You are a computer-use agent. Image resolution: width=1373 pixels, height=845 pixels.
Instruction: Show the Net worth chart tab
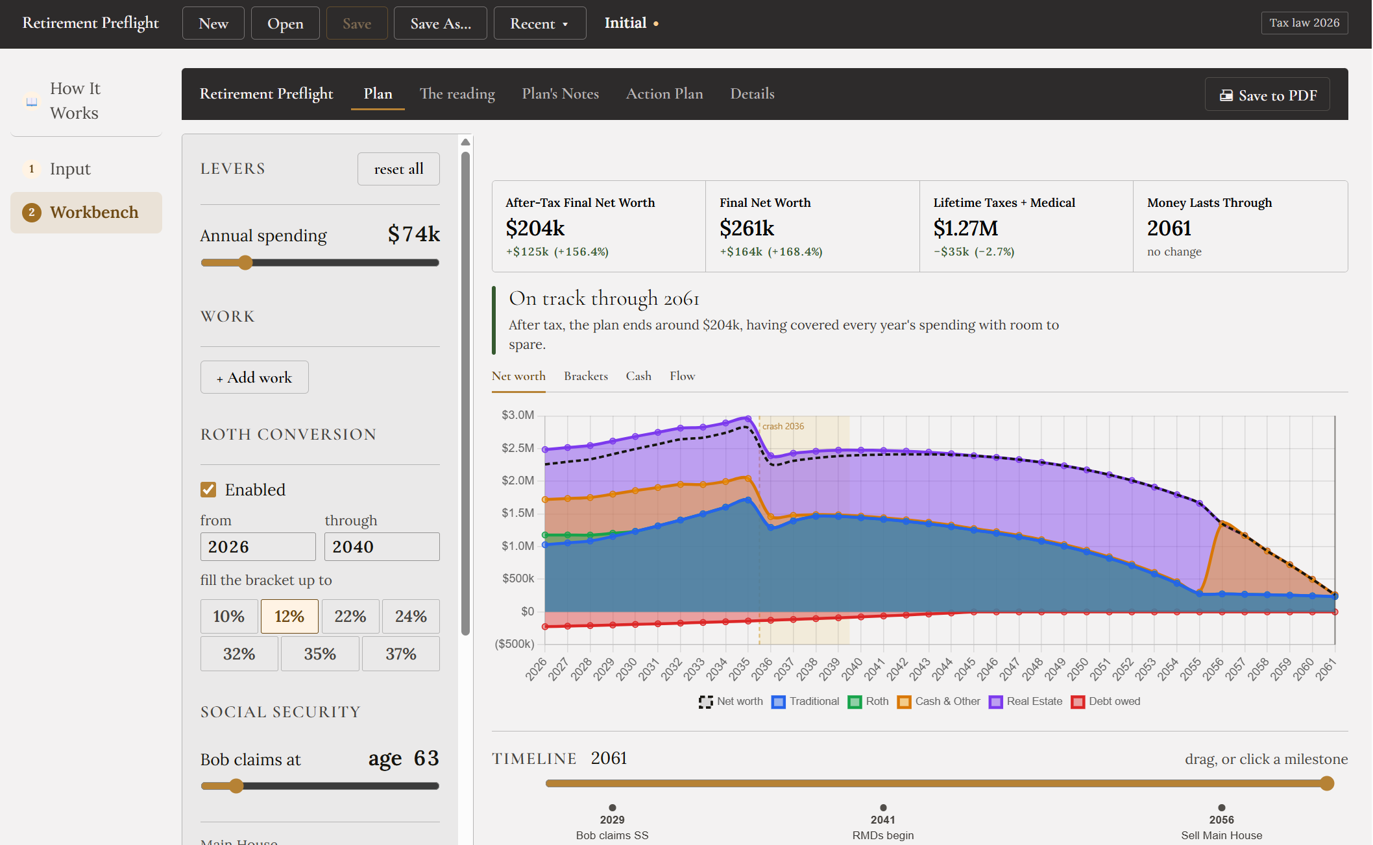click(518, 376)
